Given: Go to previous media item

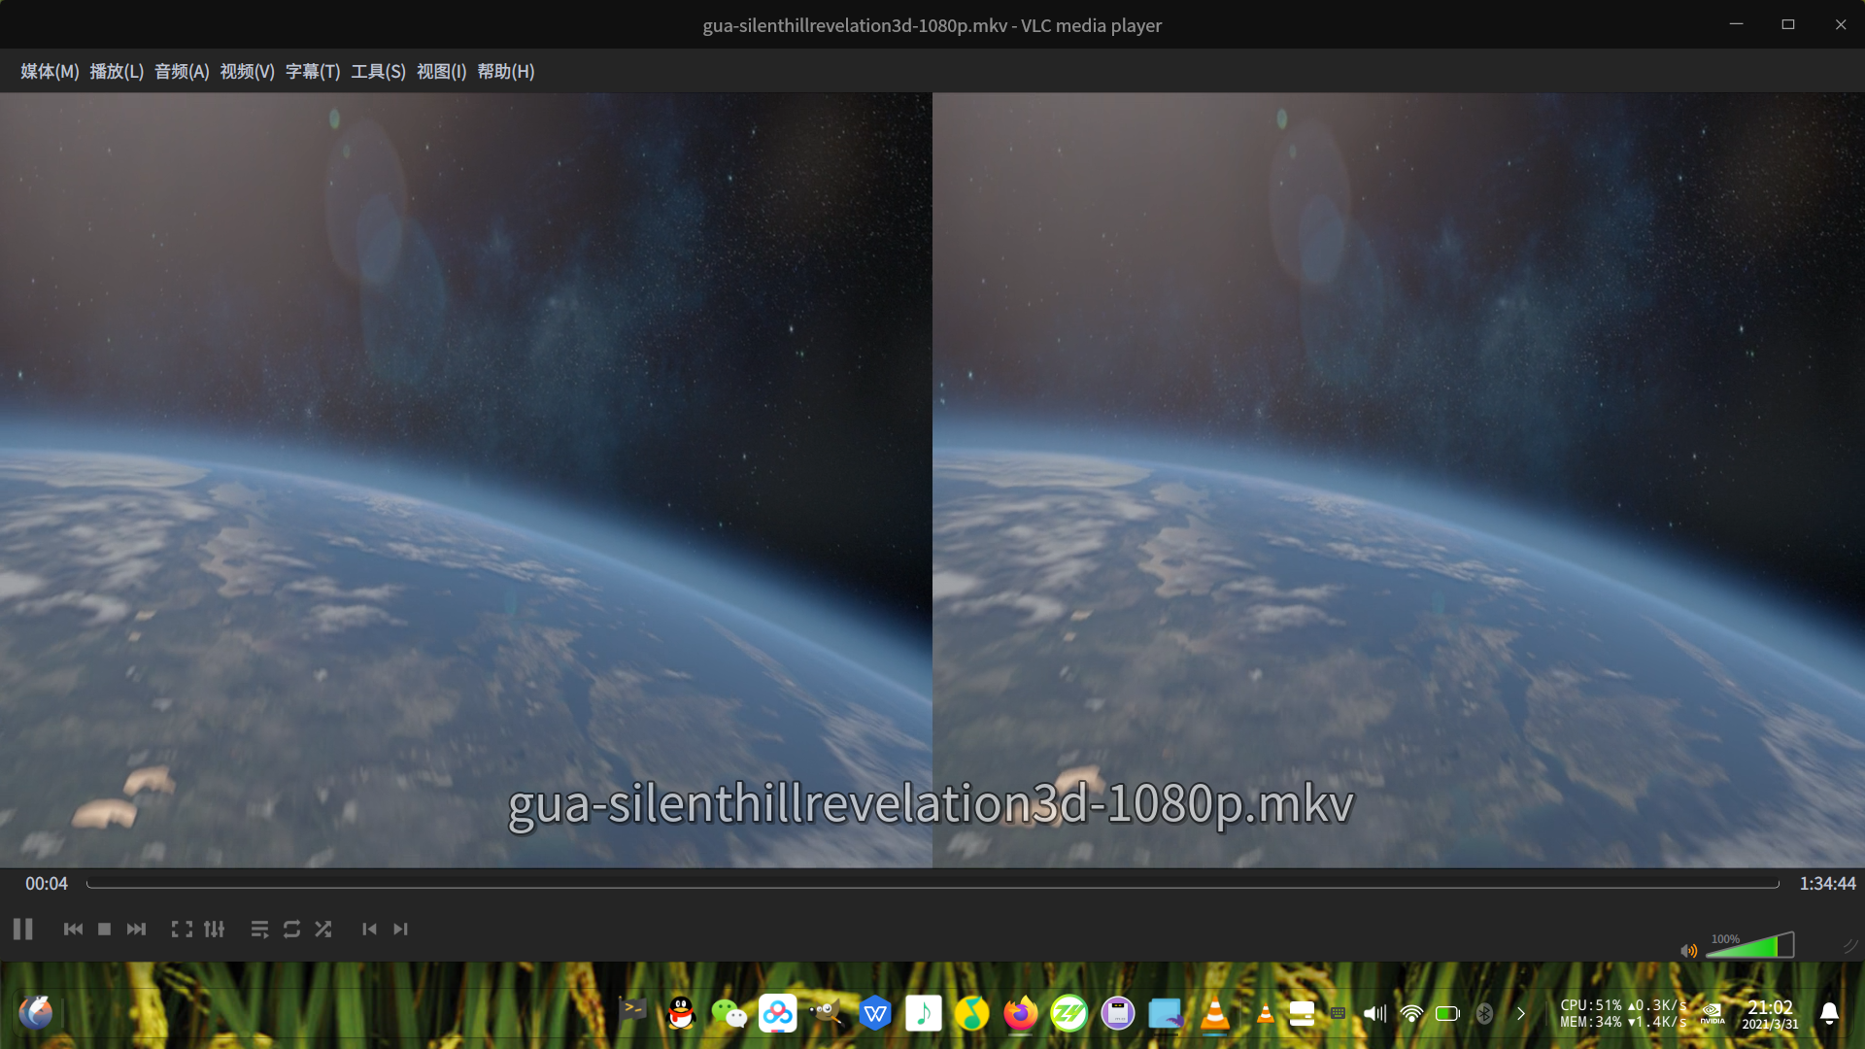Looking at the screenshot, I should click(73, 930).
